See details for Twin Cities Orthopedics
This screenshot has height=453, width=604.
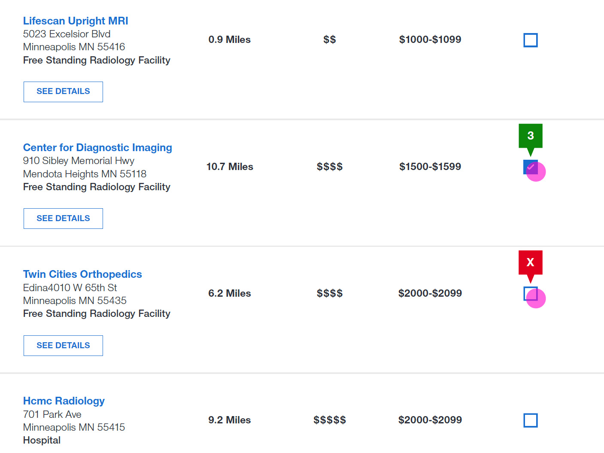(x=63, y=345)
